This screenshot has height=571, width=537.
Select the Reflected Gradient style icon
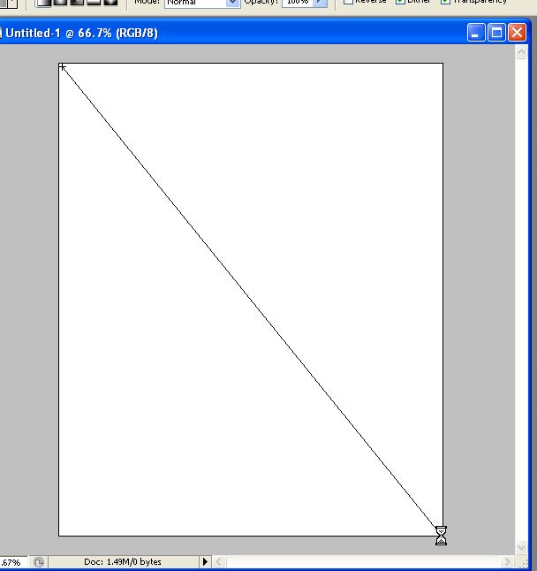[94, 2]
